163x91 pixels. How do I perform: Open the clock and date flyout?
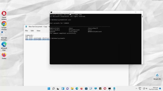[153, 88]
